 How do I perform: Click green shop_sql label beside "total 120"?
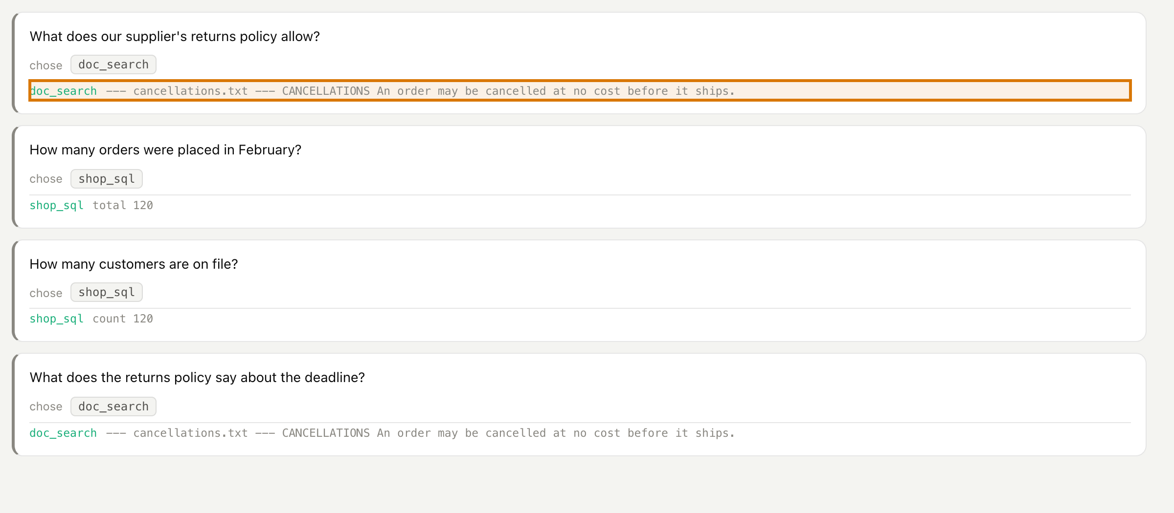coord(56,205)
